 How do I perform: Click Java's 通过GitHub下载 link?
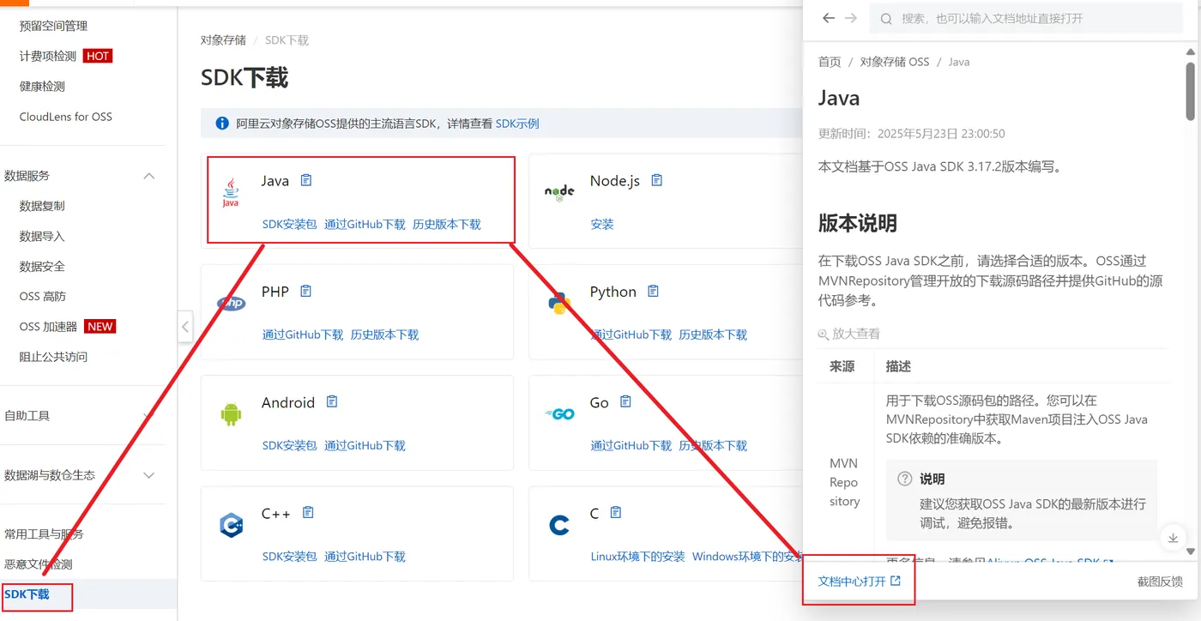click(365, 224)
